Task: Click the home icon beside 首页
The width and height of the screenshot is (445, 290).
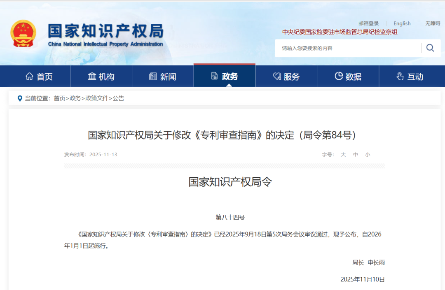Action: click(x=29, y=77)
